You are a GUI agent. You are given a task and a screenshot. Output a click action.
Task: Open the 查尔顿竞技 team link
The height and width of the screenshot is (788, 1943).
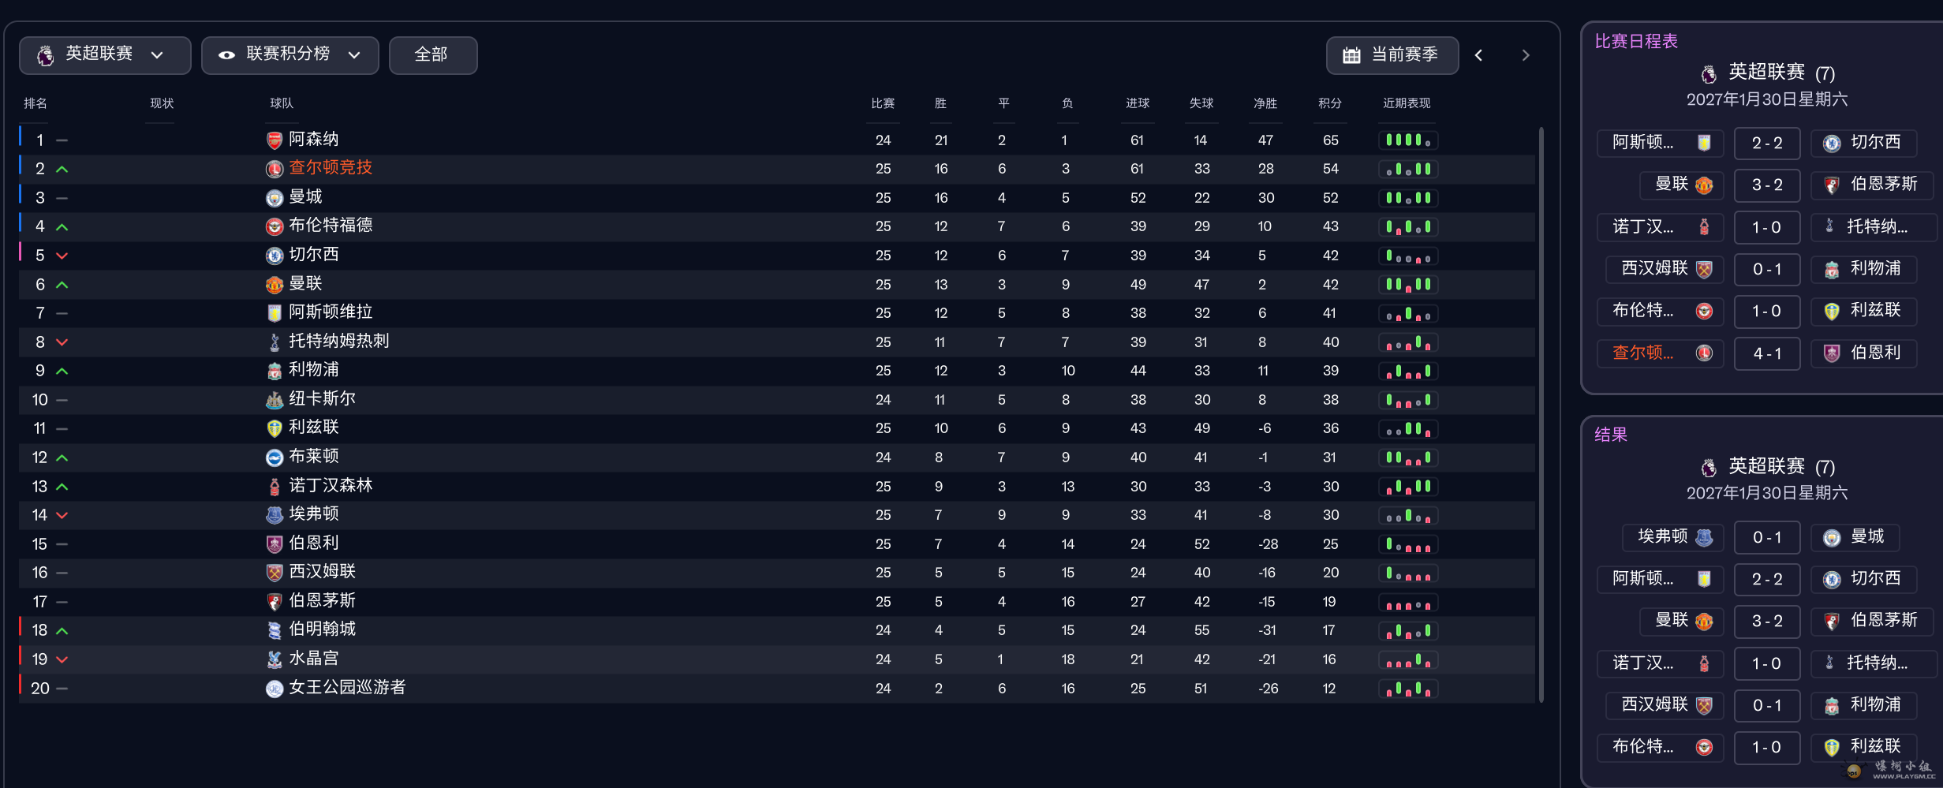pos(331,168)
